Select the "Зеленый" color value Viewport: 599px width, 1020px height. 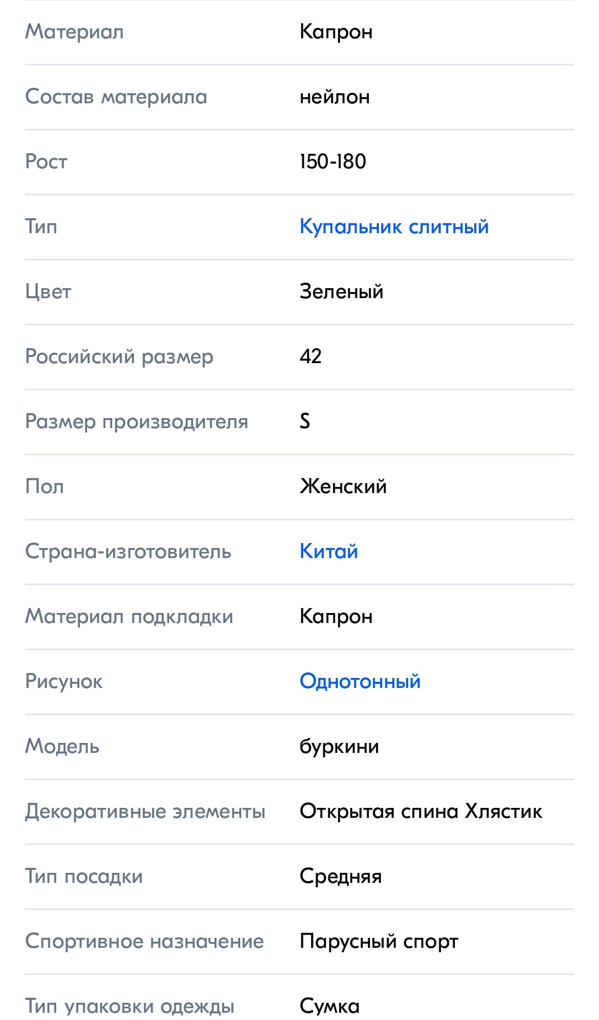(341, 292)
